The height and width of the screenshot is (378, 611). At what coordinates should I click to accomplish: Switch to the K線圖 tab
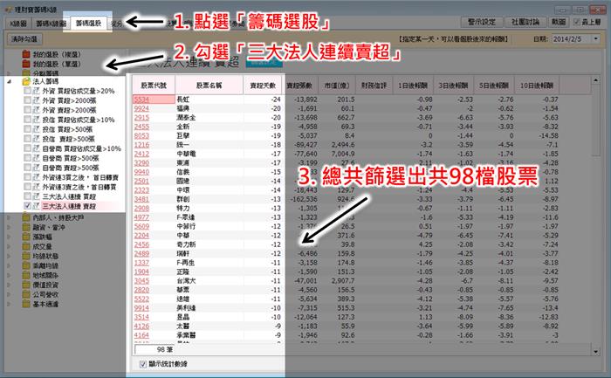tap(18, 24)
